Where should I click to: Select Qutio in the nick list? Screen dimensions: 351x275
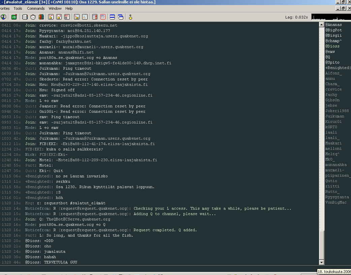pyautogui.click(x=331, y=181)
